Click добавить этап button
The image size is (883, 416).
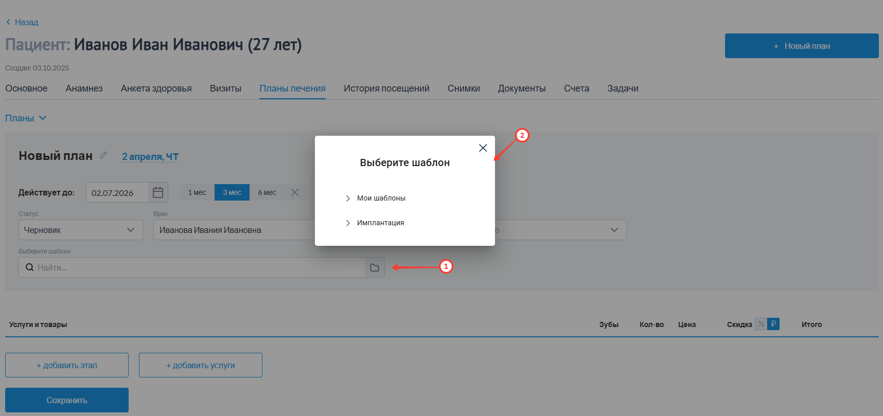[67, 365]
